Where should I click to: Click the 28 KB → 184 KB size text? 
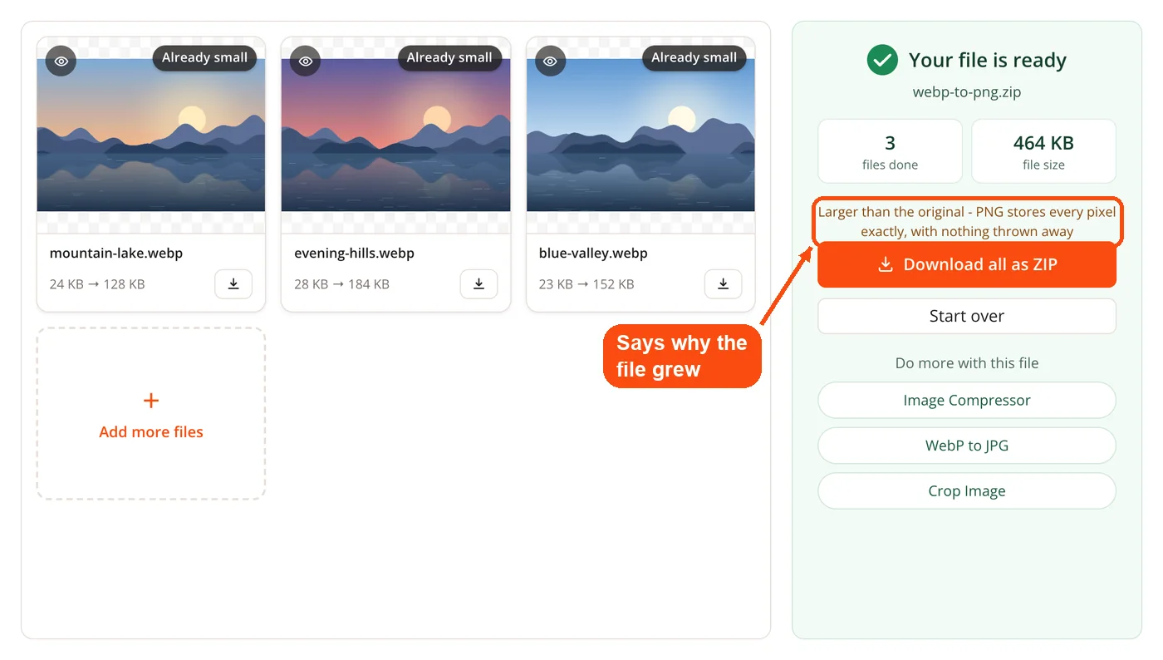click(342, 284)
